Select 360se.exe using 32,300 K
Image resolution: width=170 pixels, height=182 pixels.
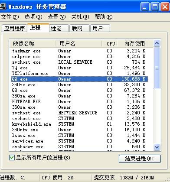point(79,84)
